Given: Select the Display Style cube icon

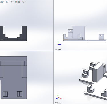Looking at the screenshot, I should pos(7,2).
